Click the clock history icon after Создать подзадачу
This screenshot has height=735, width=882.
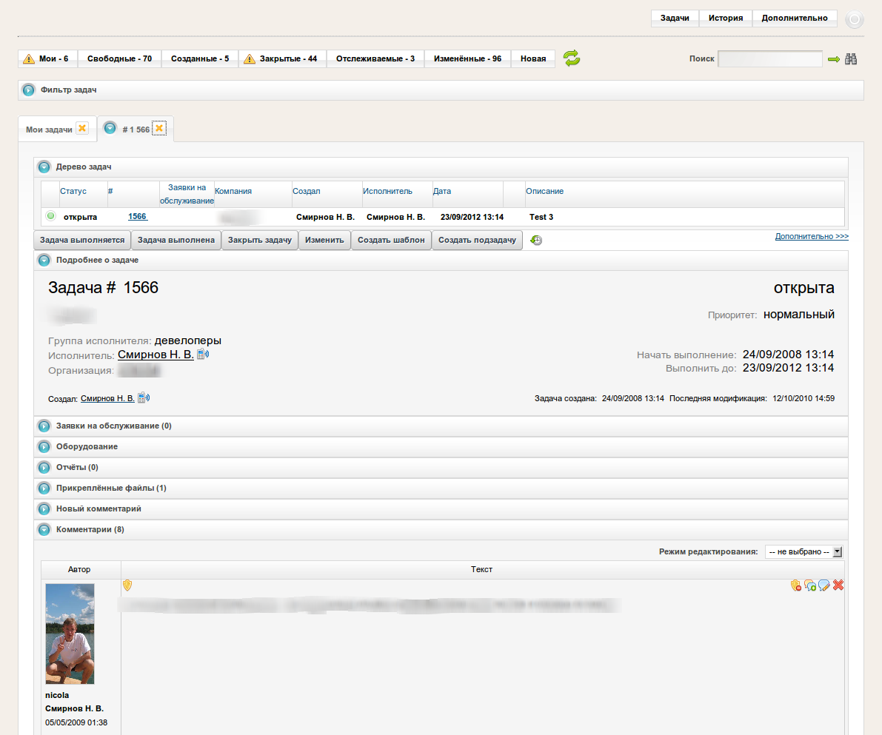(536, 241)
